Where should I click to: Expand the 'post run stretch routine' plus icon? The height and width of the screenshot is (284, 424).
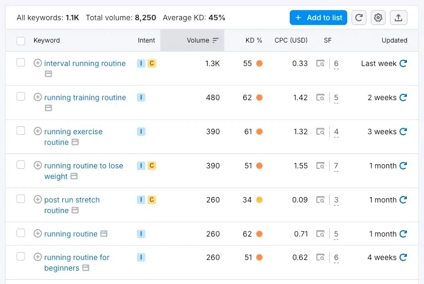click(x=38, y=199)
